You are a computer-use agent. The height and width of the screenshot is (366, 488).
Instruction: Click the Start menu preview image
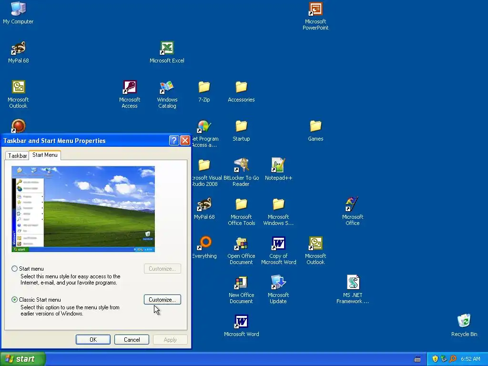point(83,209)
